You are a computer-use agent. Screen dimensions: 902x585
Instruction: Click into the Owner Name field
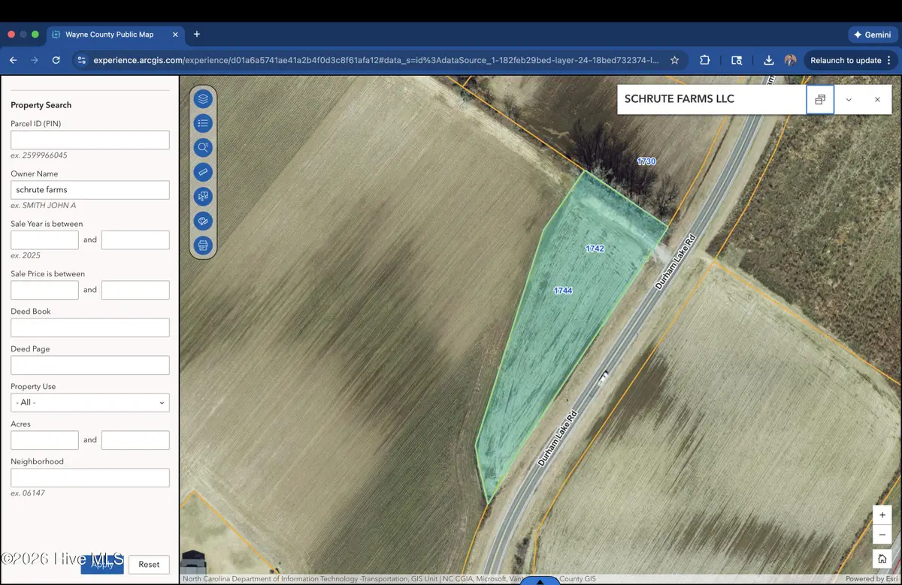90,190
